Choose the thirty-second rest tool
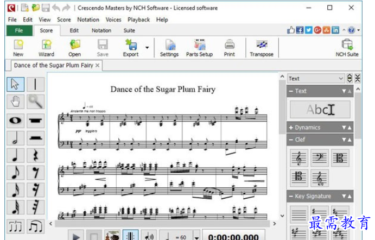375x240 pixels. 35,207
